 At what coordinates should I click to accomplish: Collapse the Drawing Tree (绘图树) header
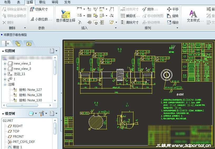3,51
